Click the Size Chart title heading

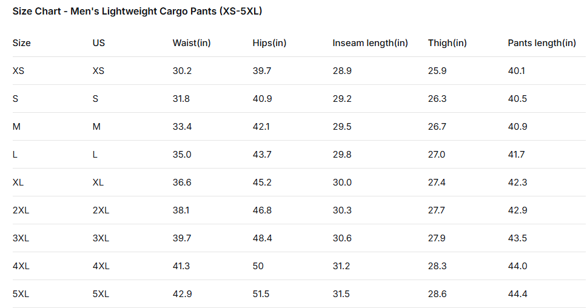tap(137, 12)
